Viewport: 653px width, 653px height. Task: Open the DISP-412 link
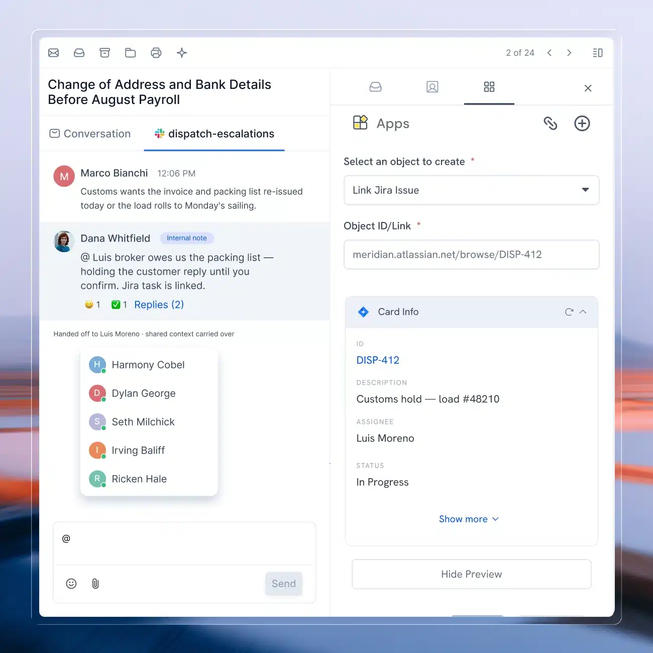(378, 360)
